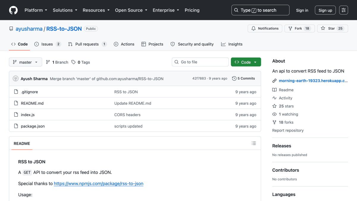Open the appearance settings icon next to Sign up
This screenshot has width=357, height=201.
click(x=344, y=10)
